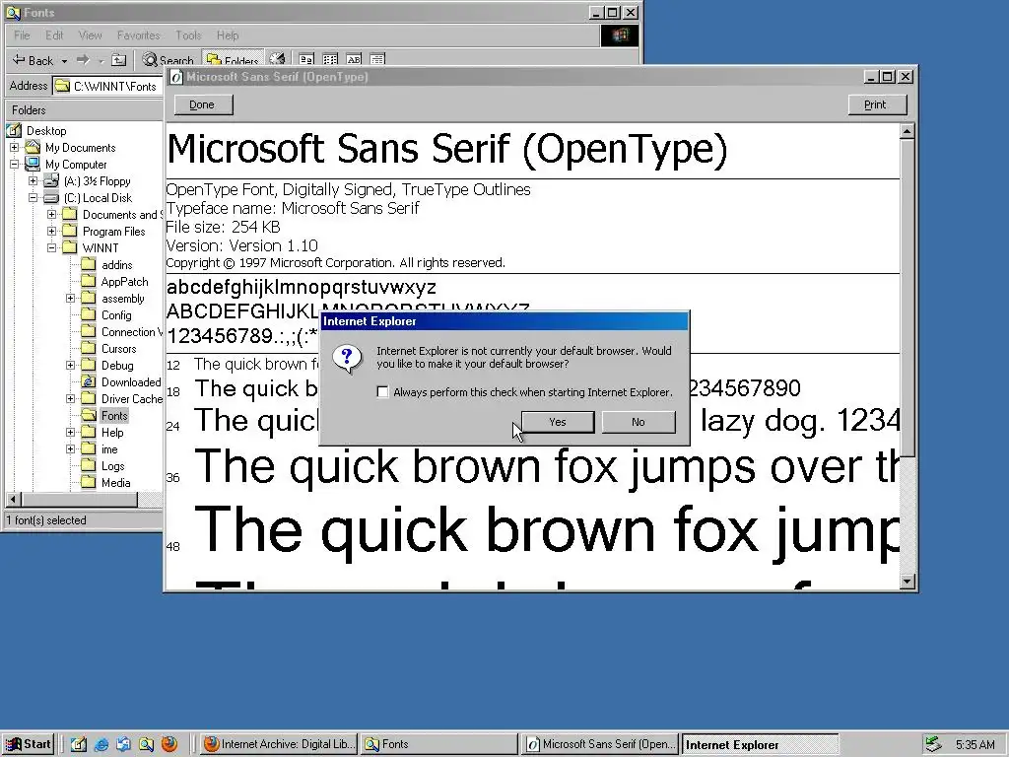Click font viewer scrollbar up arrow
This screenshot has width=1009, height=757.
[908, 131]
